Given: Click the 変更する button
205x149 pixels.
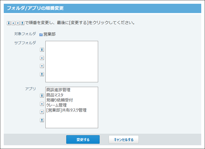Looking at the screenshot, I should (83, 139).
